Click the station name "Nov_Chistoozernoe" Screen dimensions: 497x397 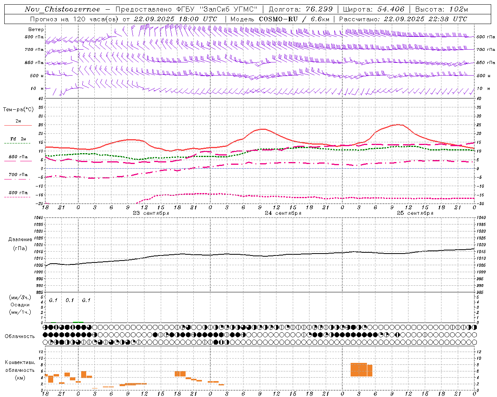click(63, 9)
